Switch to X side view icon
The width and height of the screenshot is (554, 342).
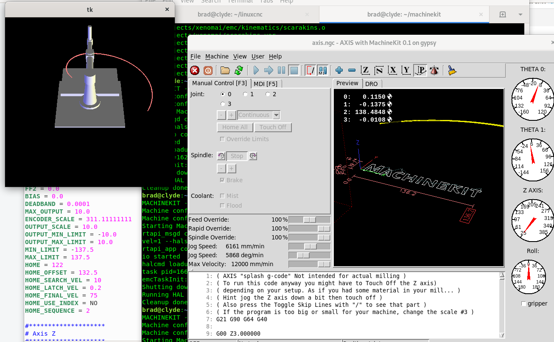tap(392, 70)
